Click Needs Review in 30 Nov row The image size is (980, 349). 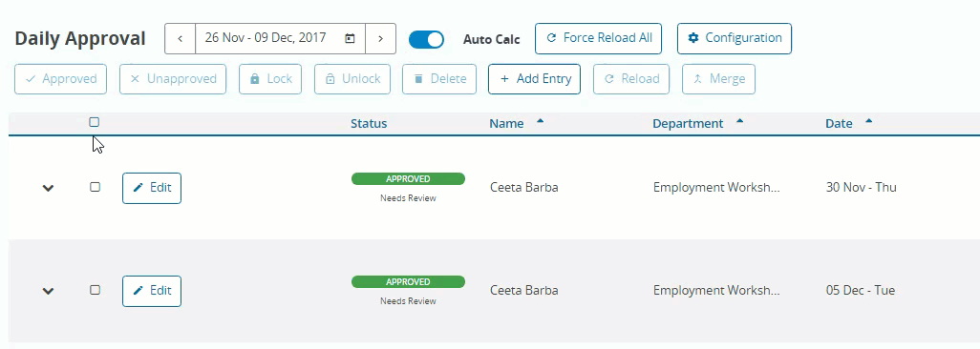coord(408,198)
